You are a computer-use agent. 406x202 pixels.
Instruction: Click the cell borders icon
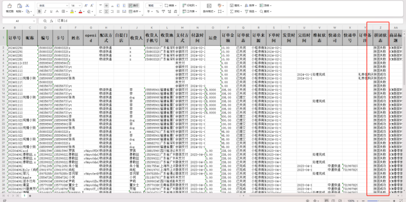click(x=63, y=11)
